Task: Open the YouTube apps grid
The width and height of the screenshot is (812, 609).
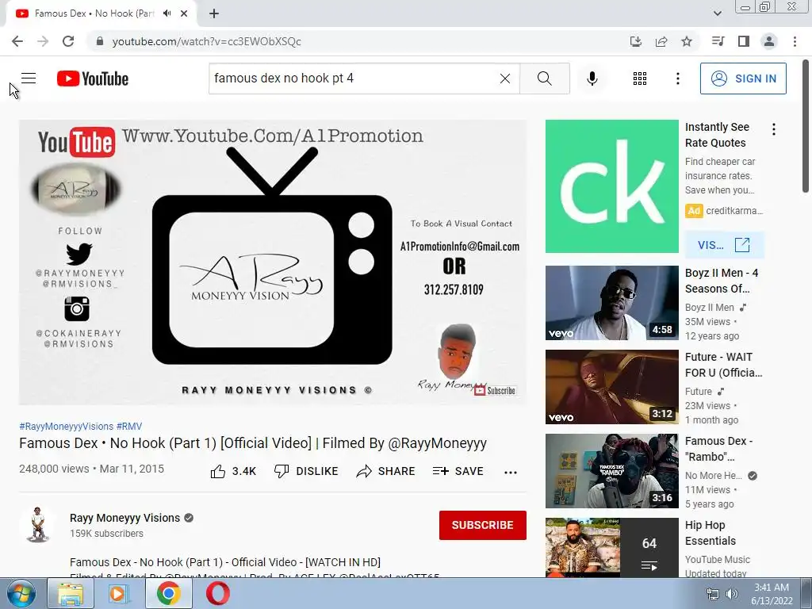Action: pos(640,79)
